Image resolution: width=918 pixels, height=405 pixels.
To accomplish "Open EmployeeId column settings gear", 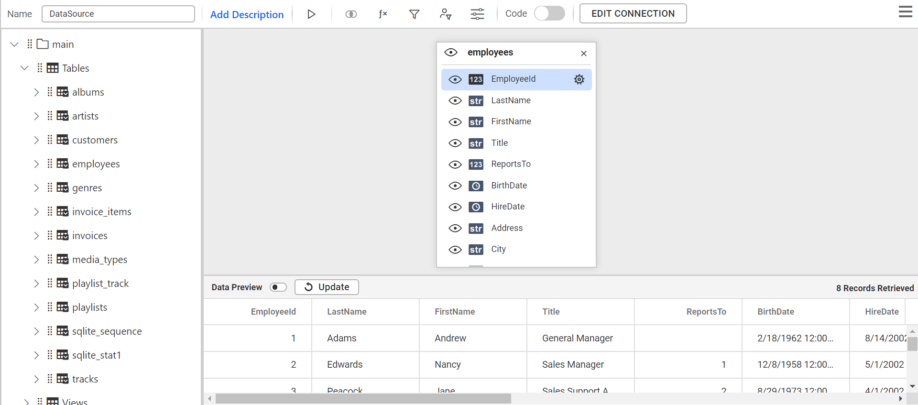I will 579,79.
